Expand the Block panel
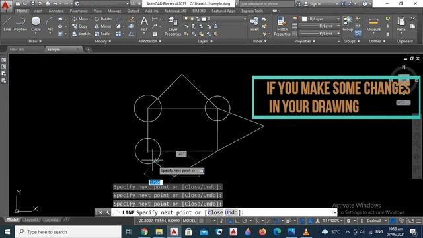The height and width of the screenshot is (238, 423). point(260,41)
